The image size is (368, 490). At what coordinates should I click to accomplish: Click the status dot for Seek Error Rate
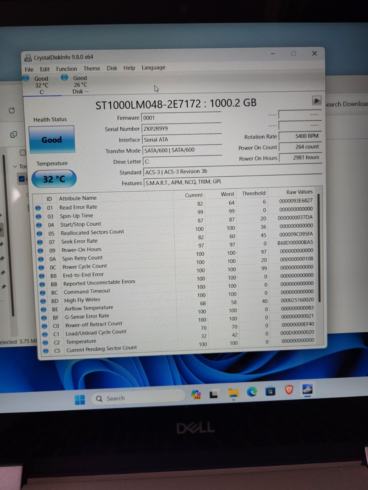click(x=40, y=242)
